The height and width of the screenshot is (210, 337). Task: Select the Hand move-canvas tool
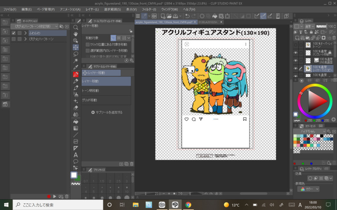point(76,34)
